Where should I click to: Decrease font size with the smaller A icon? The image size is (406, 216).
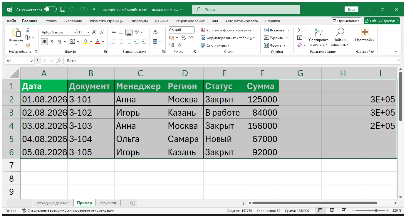pos(102,32)
